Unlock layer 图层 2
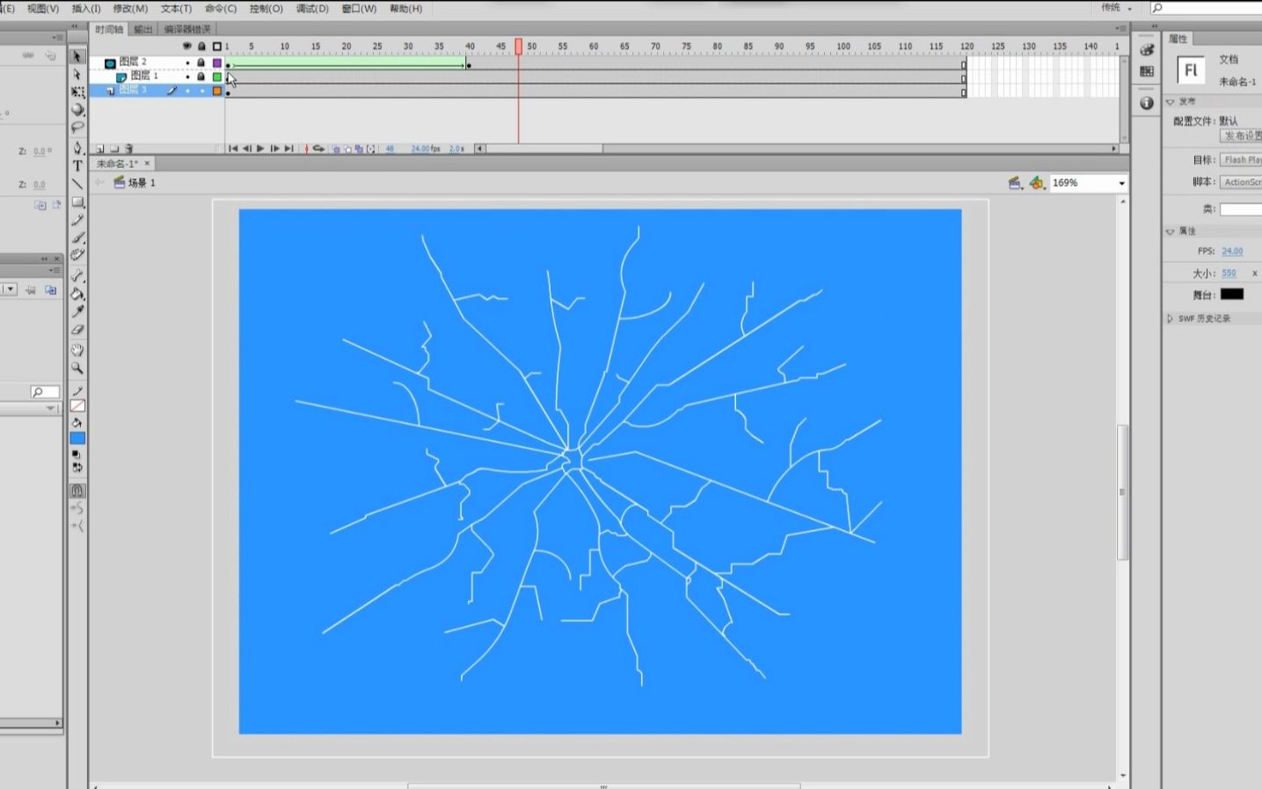This screenshot has height=789, width=1262. pyautogui.click(x=201, y=62)
